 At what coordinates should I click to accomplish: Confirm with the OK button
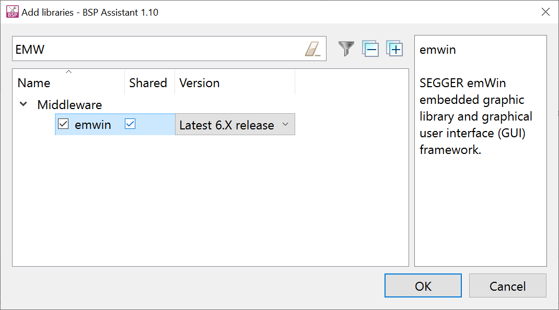click(x=423, y=285)
